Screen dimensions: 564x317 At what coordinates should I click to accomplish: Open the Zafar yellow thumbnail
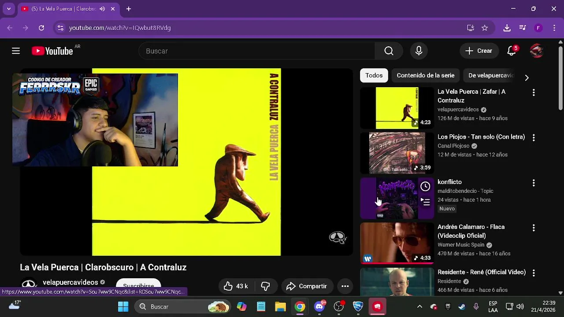tap(397, 108)
